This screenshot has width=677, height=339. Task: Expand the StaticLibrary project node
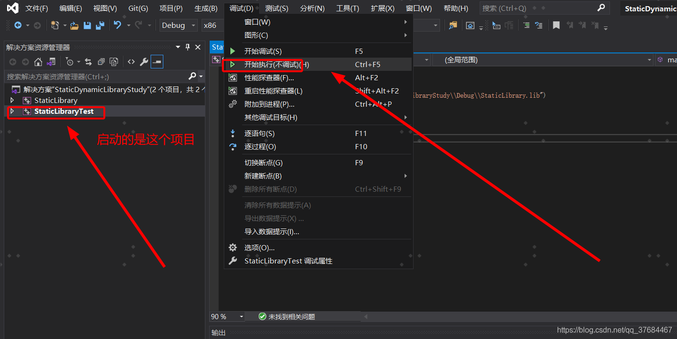pos(12,100)
